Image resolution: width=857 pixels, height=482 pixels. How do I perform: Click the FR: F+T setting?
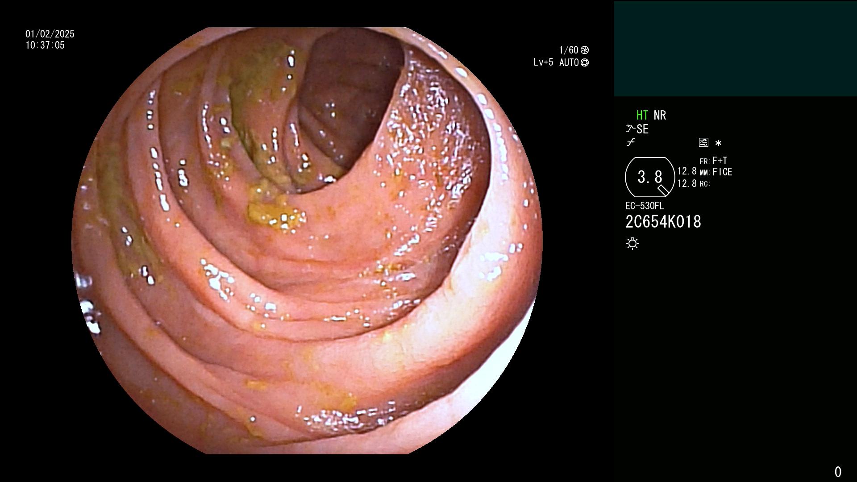(x=713, y=161)
